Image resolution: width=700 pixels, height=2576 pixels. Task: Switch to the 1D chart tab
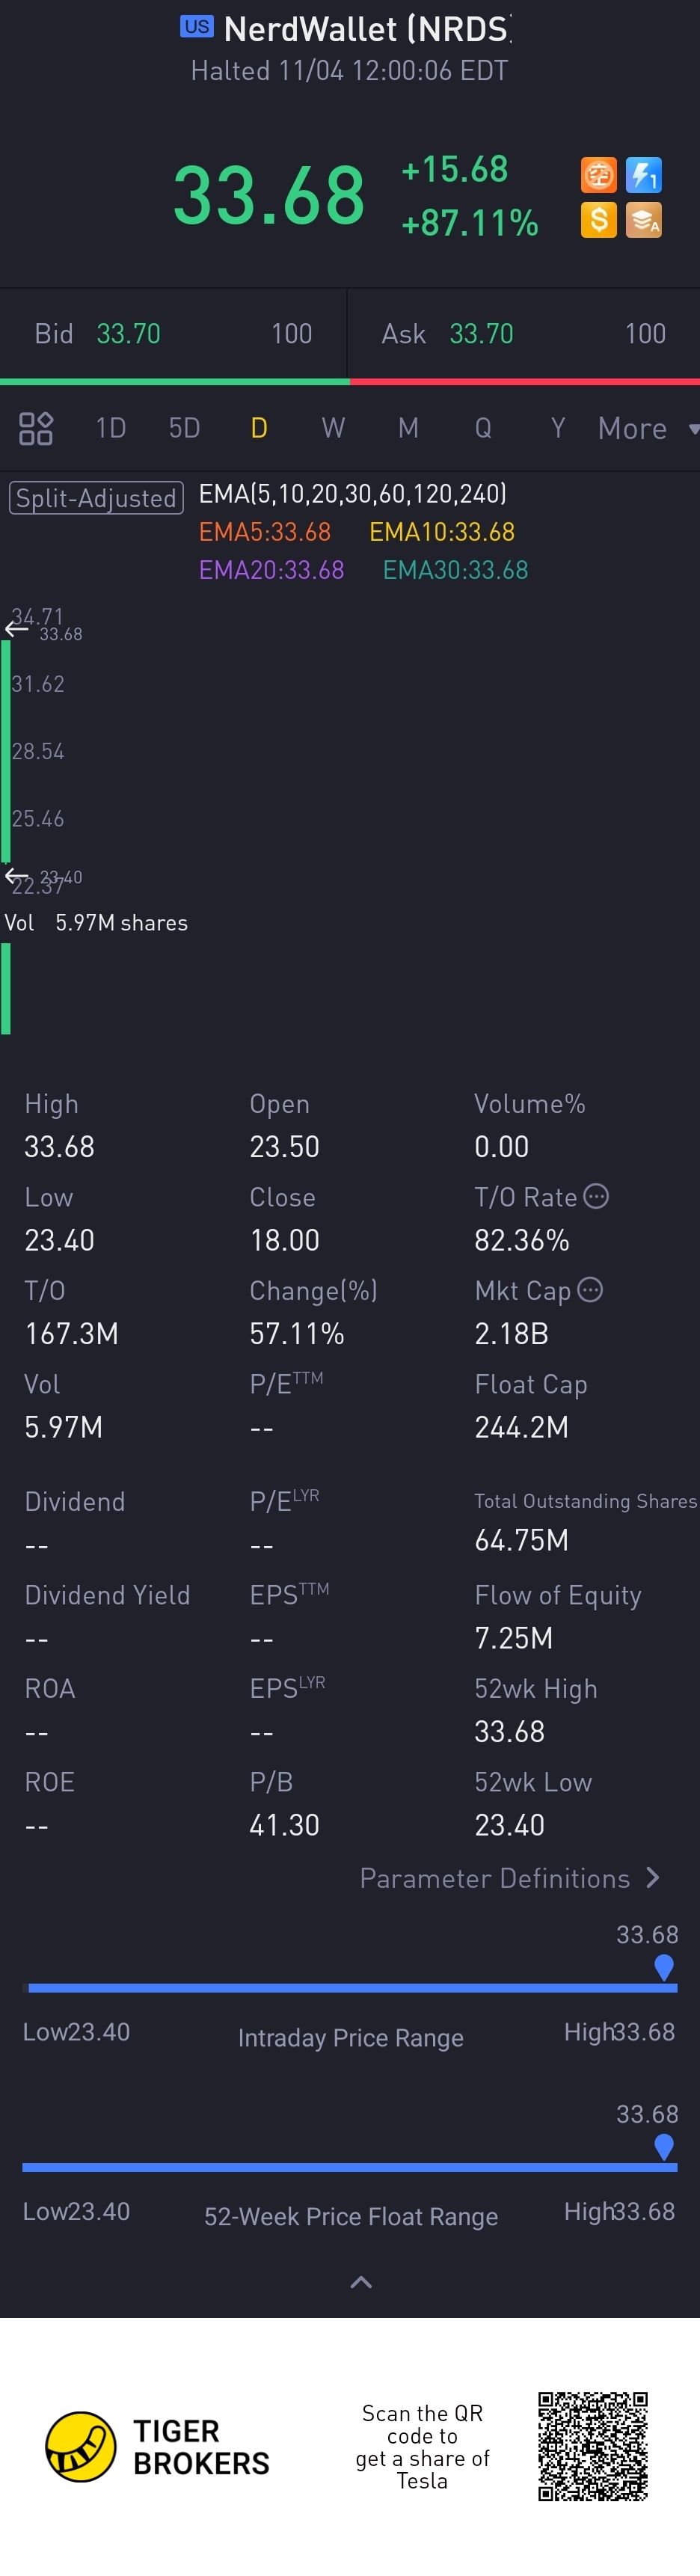coord(111,429)
